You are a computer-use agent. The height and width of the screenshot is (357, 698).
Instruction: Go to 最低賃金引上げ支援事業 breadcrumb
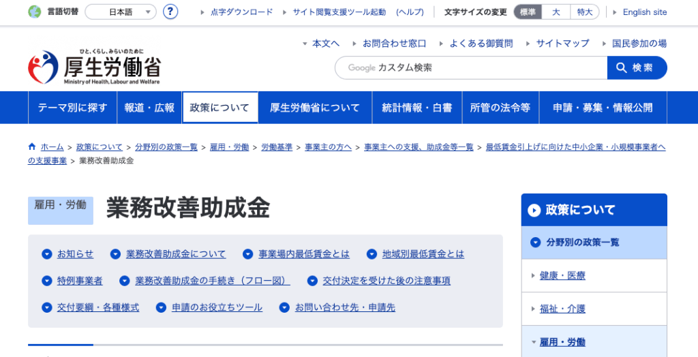coord(575,147)
